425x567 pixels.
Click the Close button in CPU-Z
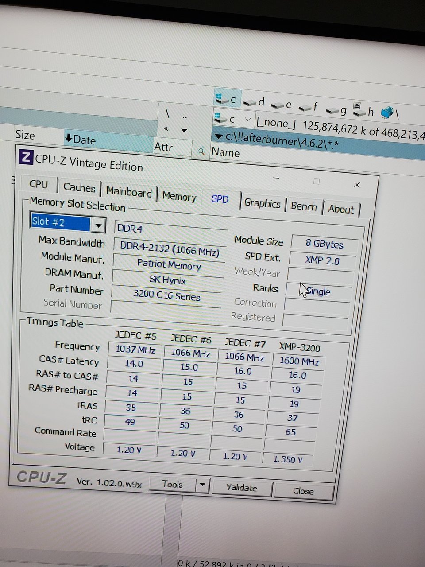click(x=303, y=491)
